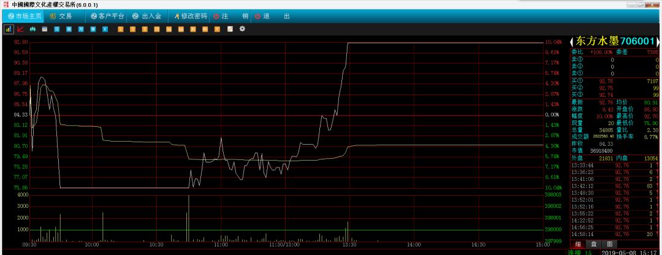This screenshot has height=255, width=662.
Task: Select the 14:58:14 trade record row
Action: click(x=615, y=234)
